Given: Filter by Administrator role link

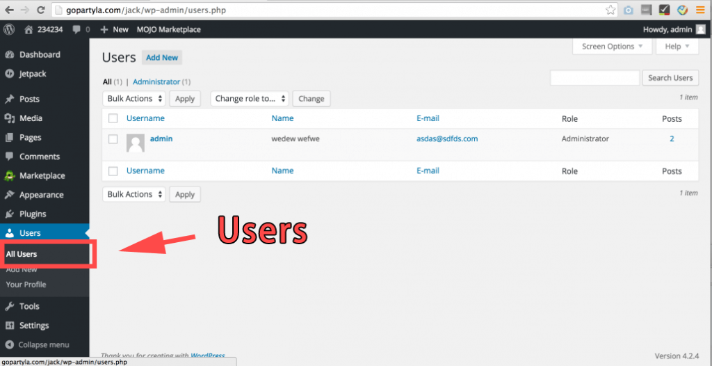Looking at the screenshot, I should pyautogui.click(x=156, y=82).
